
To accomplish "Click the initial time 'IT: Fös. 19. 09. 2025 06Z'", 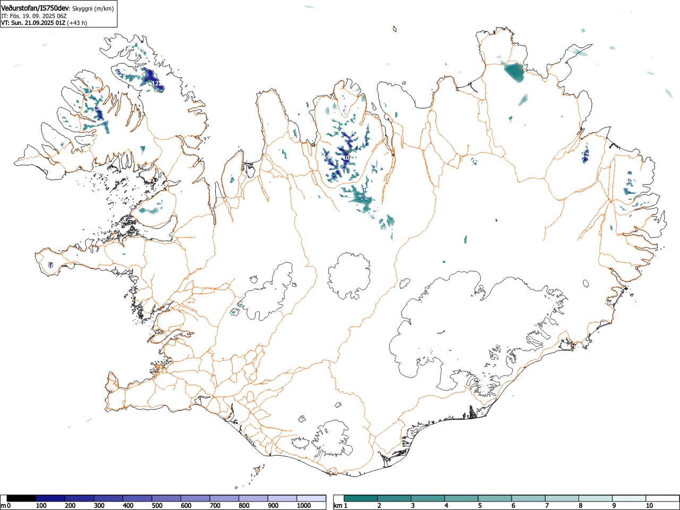I will point(34,16).
